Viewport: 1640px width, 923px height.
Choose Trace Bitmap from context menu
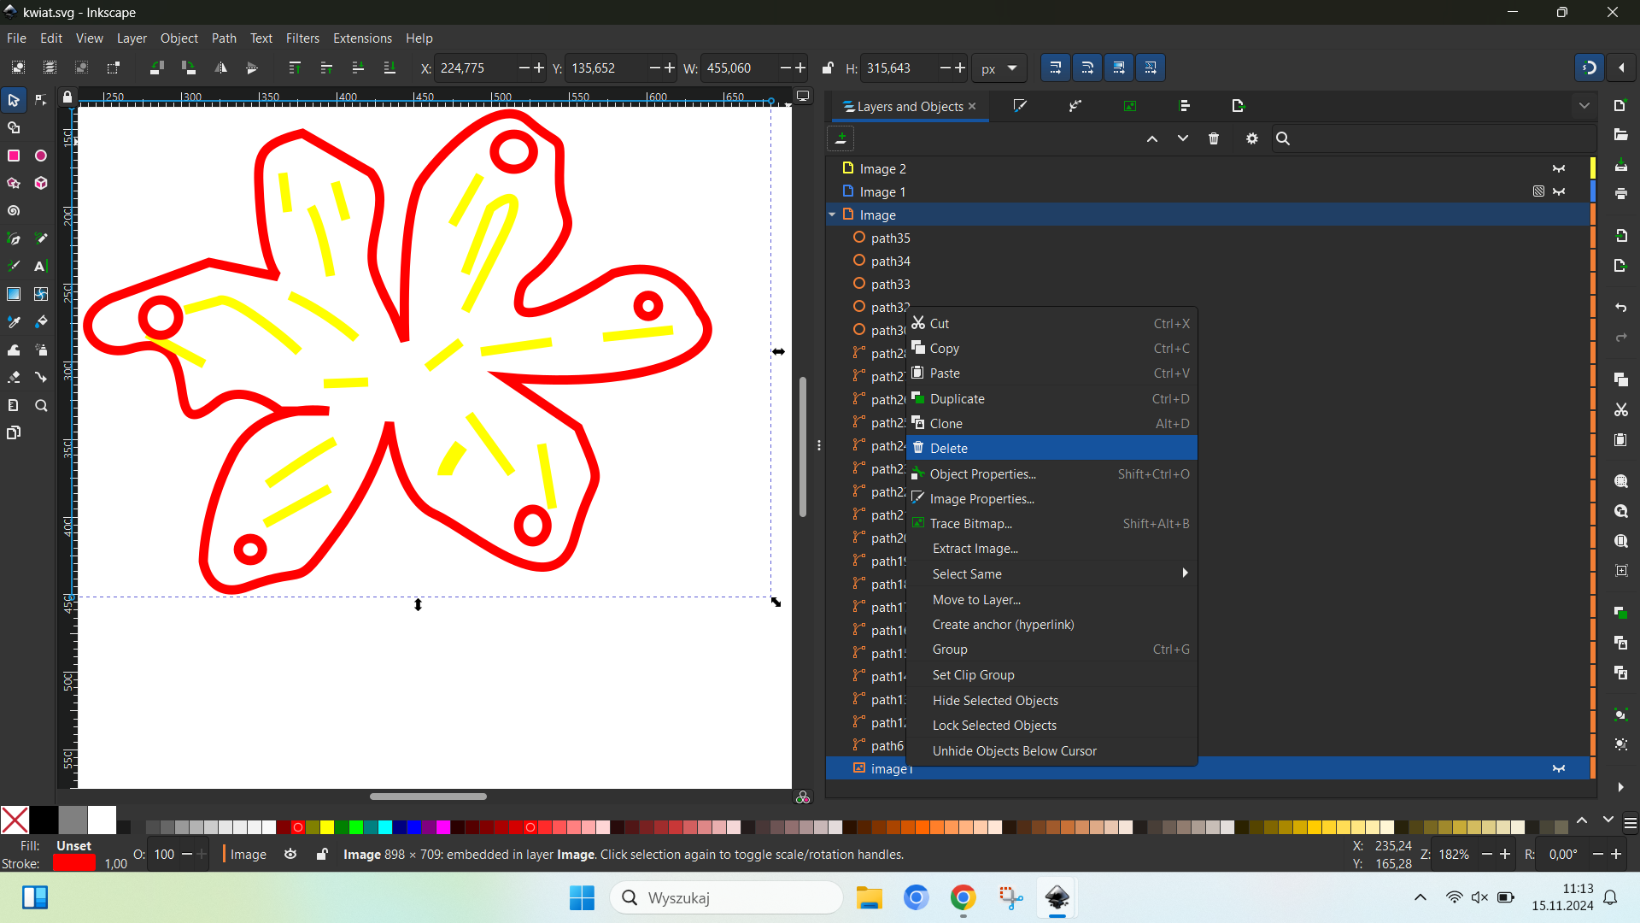[1051, 523]
